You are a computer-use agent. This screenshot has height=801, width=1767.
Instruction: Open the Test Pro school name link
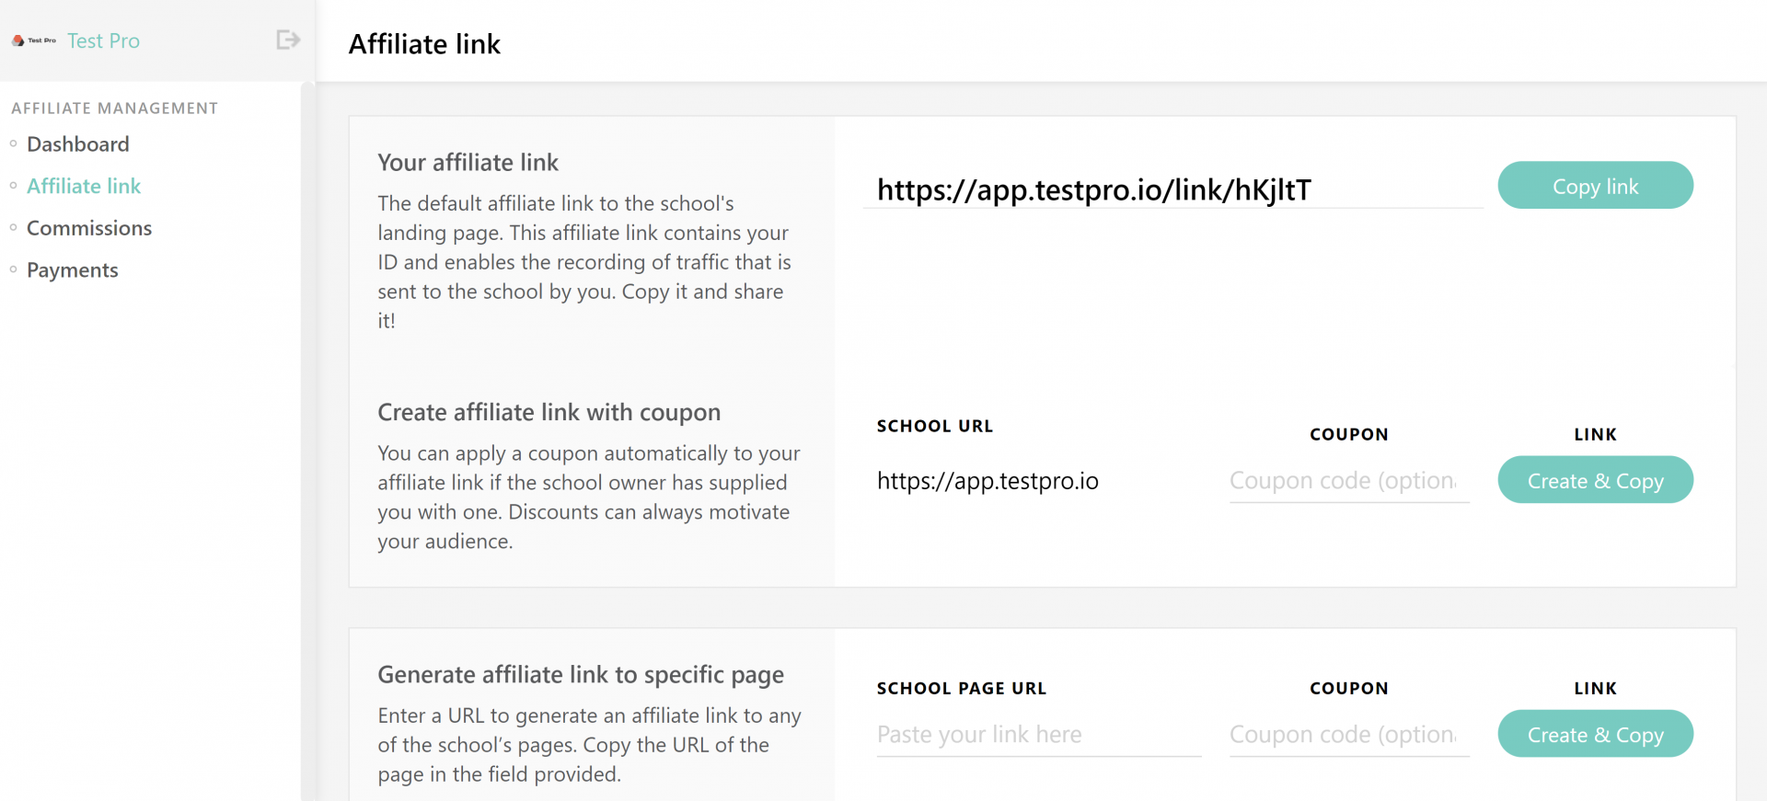pos(103,40)
